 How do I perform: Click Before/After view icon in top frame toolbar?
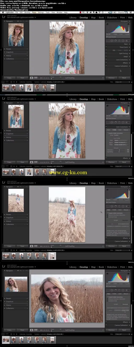[36, 78]
